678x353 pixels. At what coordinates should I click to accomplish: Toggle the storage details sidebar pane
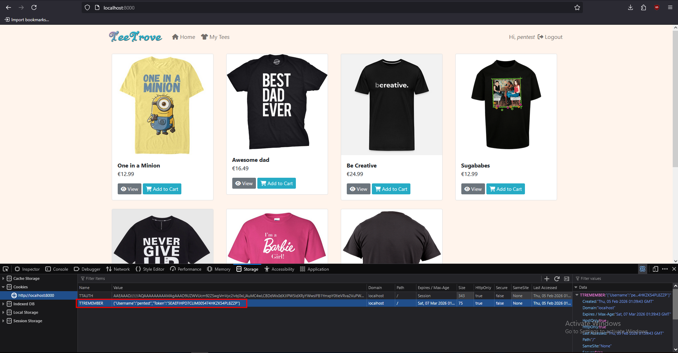click(x=567, y=278)
